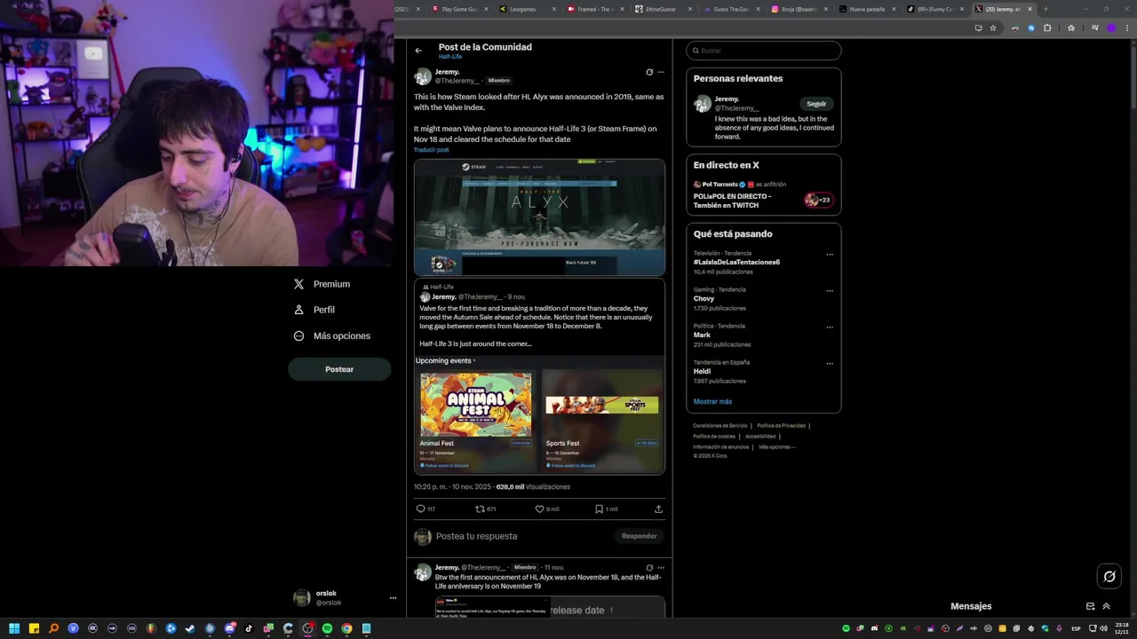Open the Animal Fest event image
Viewport: 1137px width, 639px height.
click(476, 405)
